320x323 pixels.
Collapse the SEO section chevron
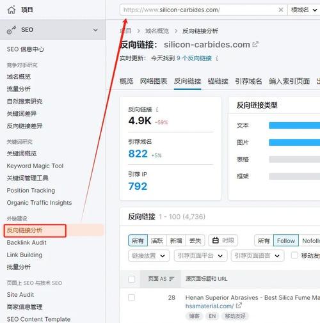(95, 30)
